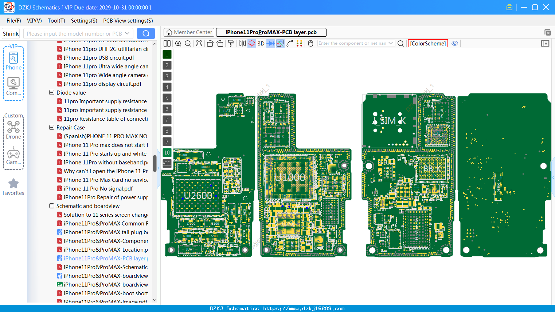Collapse the Diode value folder
555x312 pixels.
[52, 92]
